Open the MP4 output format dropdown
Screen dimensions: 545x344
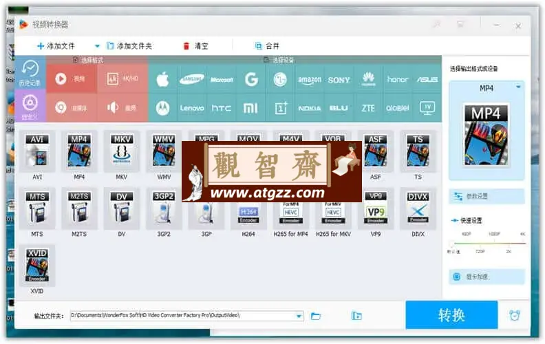point(518,87)
